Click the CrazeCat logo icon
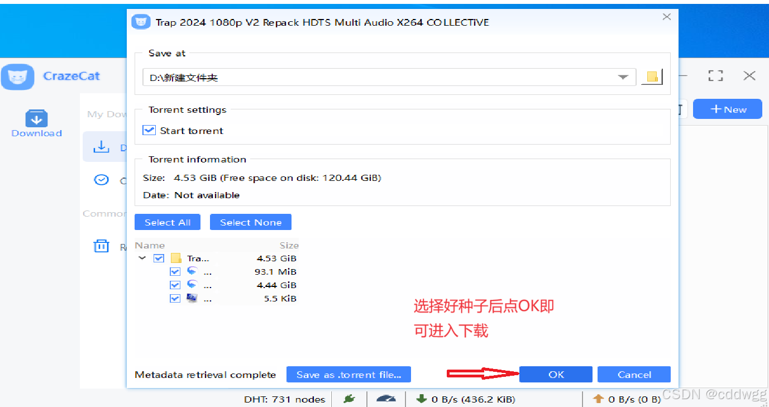Viewport: 769px width, 407px height. coord(17,76)
